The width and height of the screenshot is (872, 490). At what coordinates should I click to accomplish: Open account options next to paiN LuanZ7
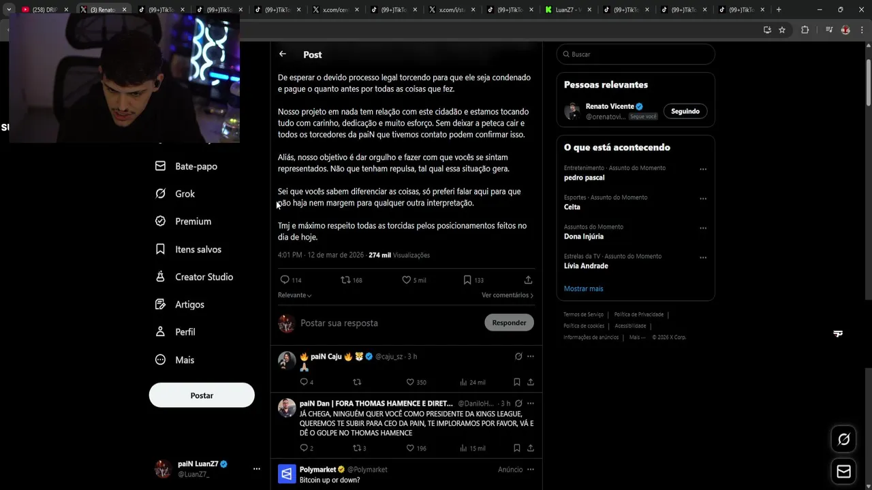point(257,469)
